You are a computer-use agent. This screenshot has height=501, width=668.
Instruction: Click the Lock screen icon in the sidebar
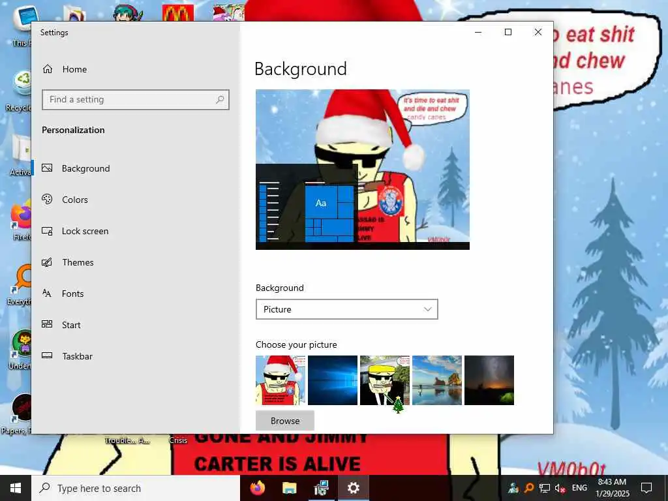[47, 231]
